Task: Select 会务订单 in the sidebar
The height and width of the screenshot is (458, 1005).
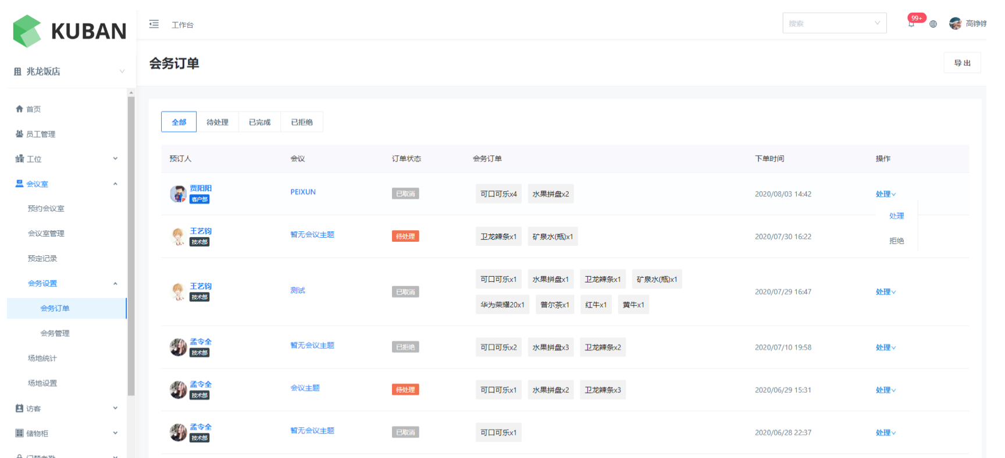Action: pyautogui.click(x=66, y=308)
